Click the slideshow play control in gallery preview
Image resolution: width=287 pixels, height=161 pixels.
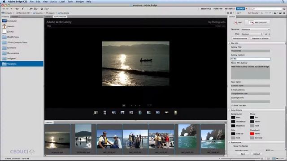click(135, 106)
